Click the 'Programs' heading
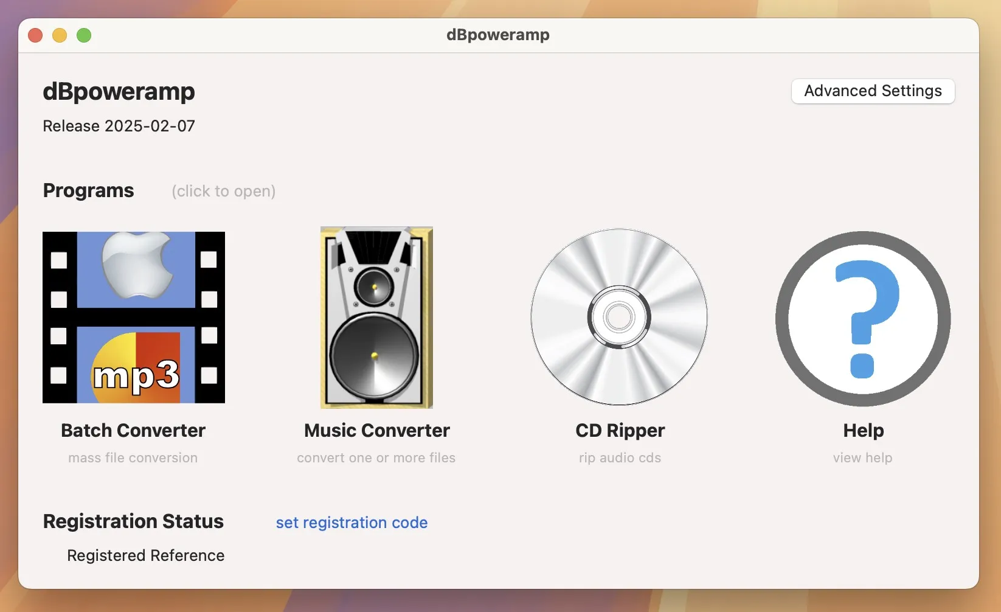The height and width of the screenshot is (612, 1001). pyautogui.click(x=88, y=191)
